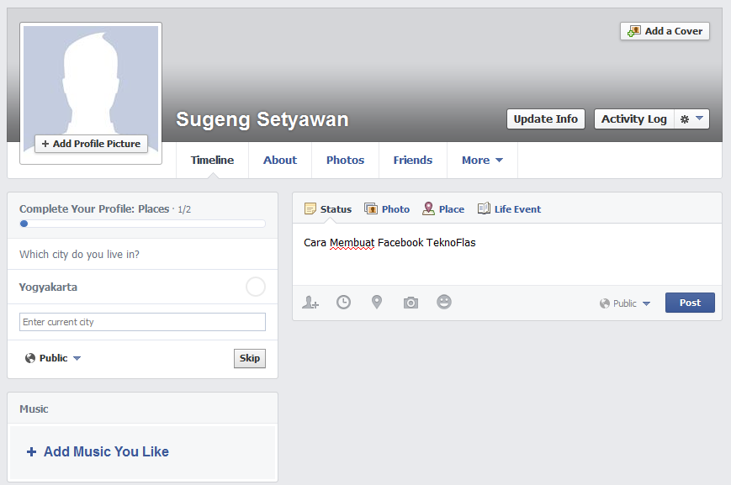
Task: Open the Friends tab
Action: [412, 161]
